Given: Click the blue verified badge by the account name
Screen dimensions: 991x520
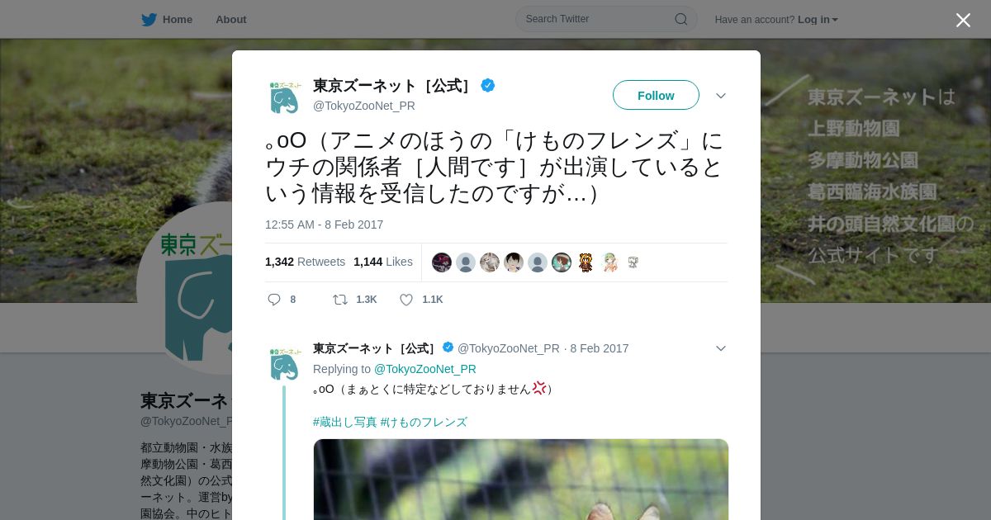Looking at the screenshot, I should pos(488,85).
